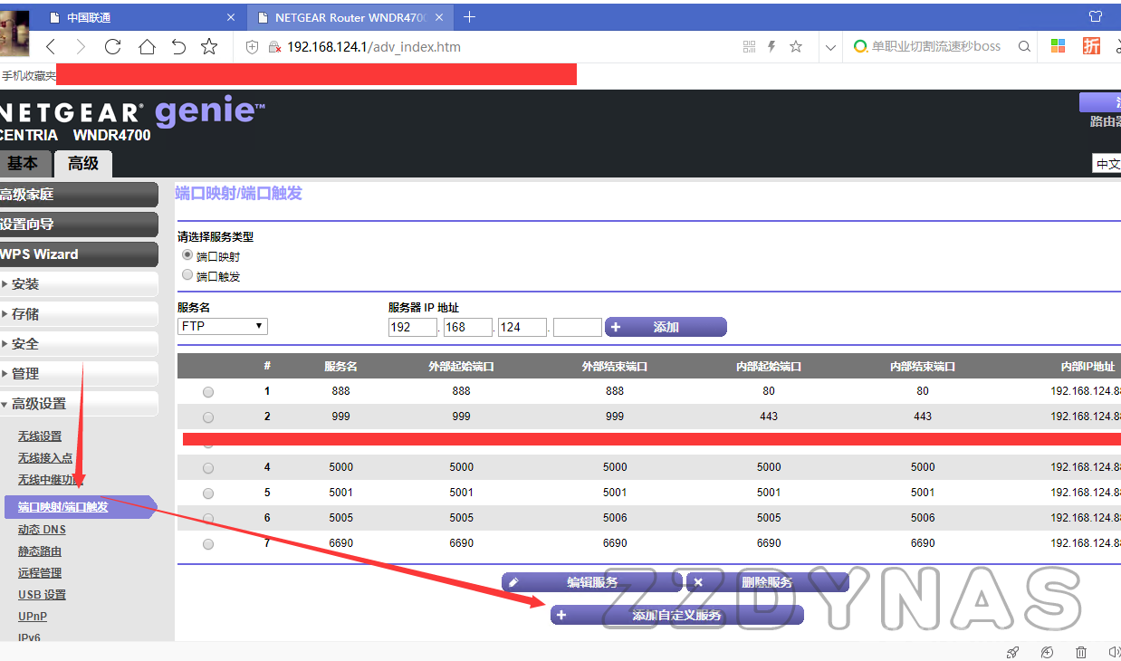Open WPS Wizard in the sidebar
Image resolution: width=1121 pixels, height=661 pixels.
79,254
